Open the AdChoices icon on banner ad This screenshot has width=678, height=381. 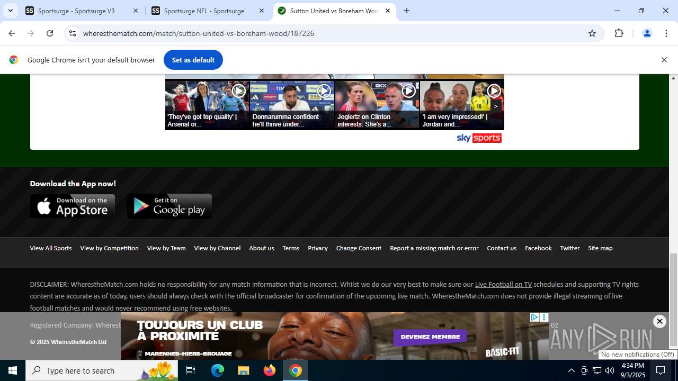(534, 317)
